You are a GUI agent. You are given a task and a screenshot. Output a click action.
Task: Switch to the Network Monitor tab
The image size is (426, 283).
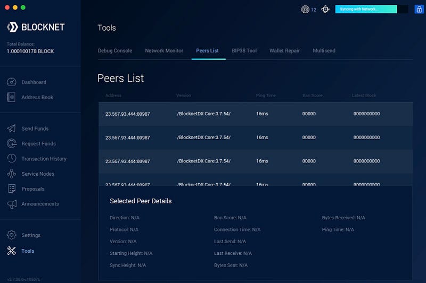[164, 50]
